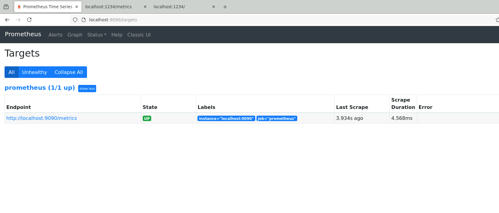Close the Prometheus Time Series tab
The height and width of the screenshot is (213, 499).
77,7
